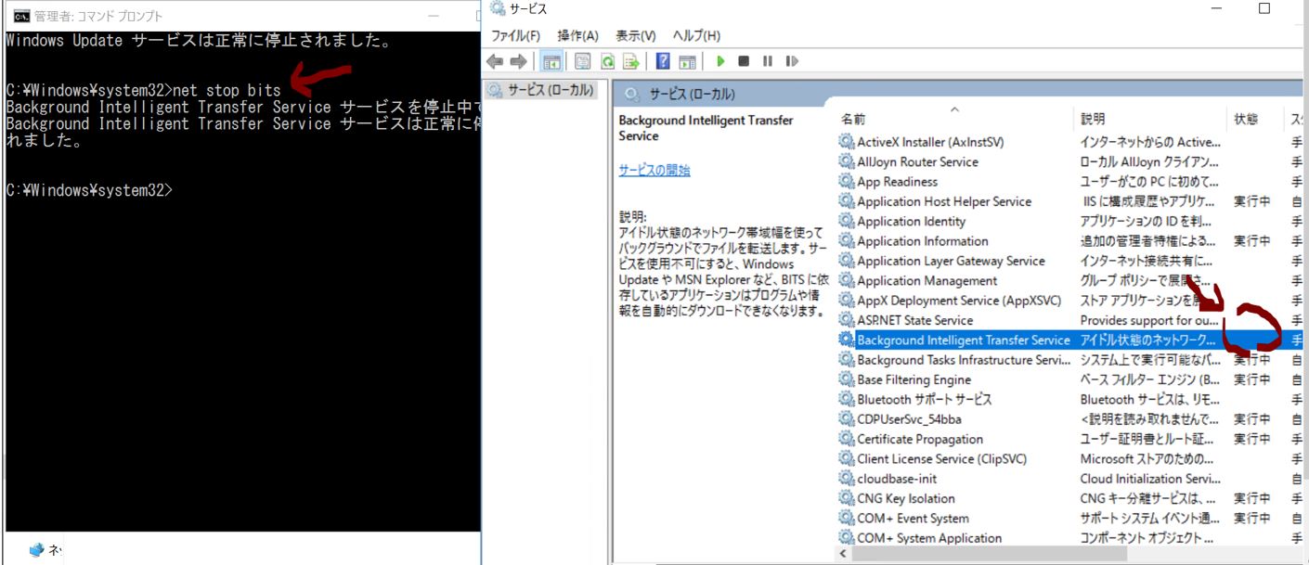Sort services by the 名前 column header
The image size is (1309, 565).
tap(853, 120)
